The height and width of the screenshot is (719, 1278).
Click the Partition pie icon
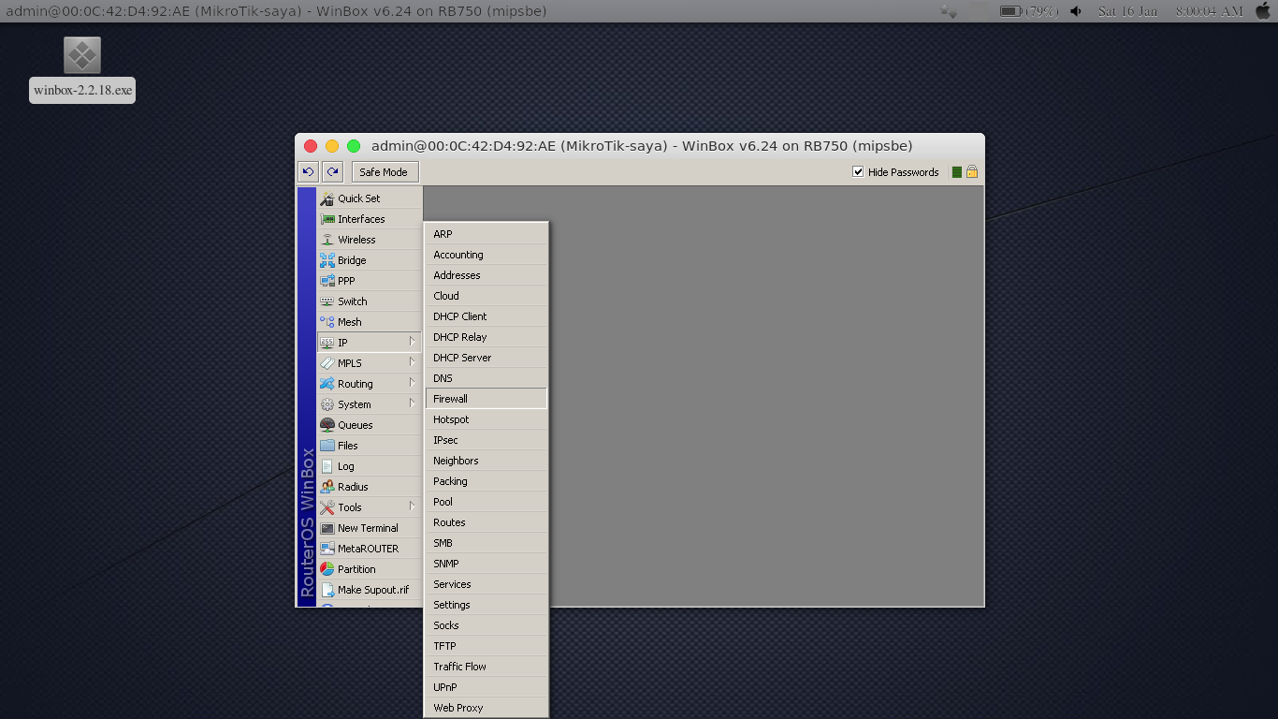click(327, 569)
